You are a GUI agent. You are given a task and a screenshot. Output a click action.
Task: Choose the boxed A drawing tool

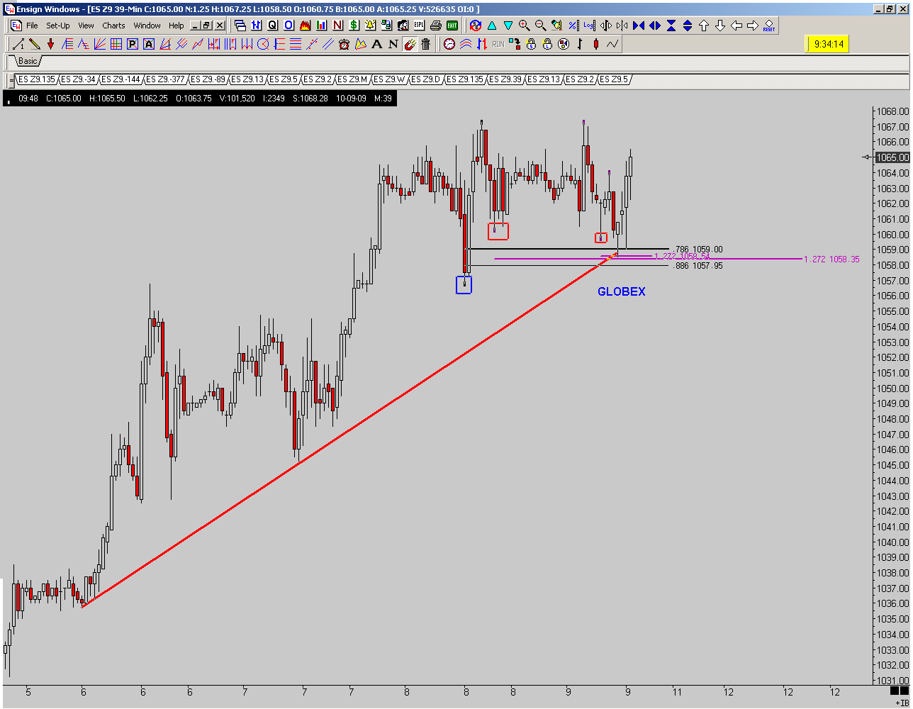coord(149,44)
